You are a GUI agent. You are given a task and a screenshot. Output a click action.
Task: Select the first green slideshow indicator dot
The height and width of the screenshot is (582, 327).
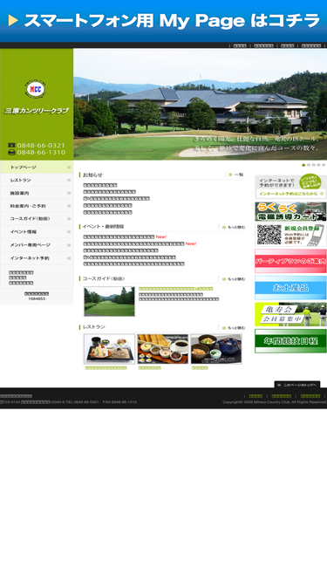303,165
